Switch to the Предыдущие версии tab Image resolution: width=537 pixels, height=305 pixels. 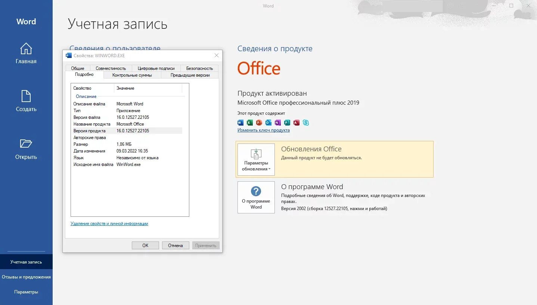coord(190,75)
